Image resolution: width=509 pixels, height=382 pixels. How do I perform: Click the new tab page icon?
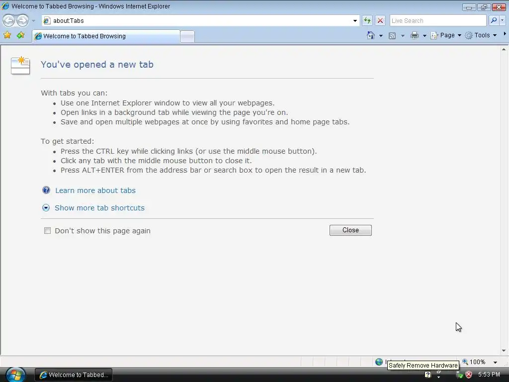[20, 65]
